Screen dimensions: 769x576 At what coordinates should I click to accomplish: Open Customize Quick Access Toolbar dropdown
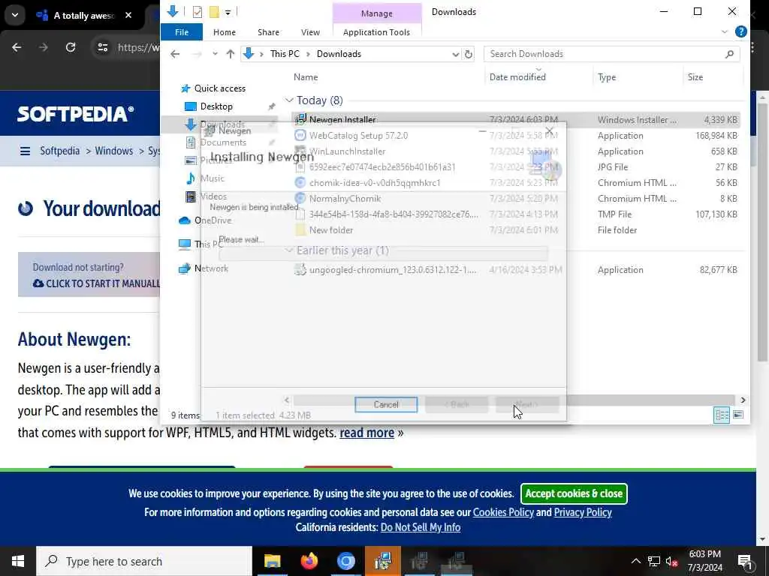coord(228,12)
